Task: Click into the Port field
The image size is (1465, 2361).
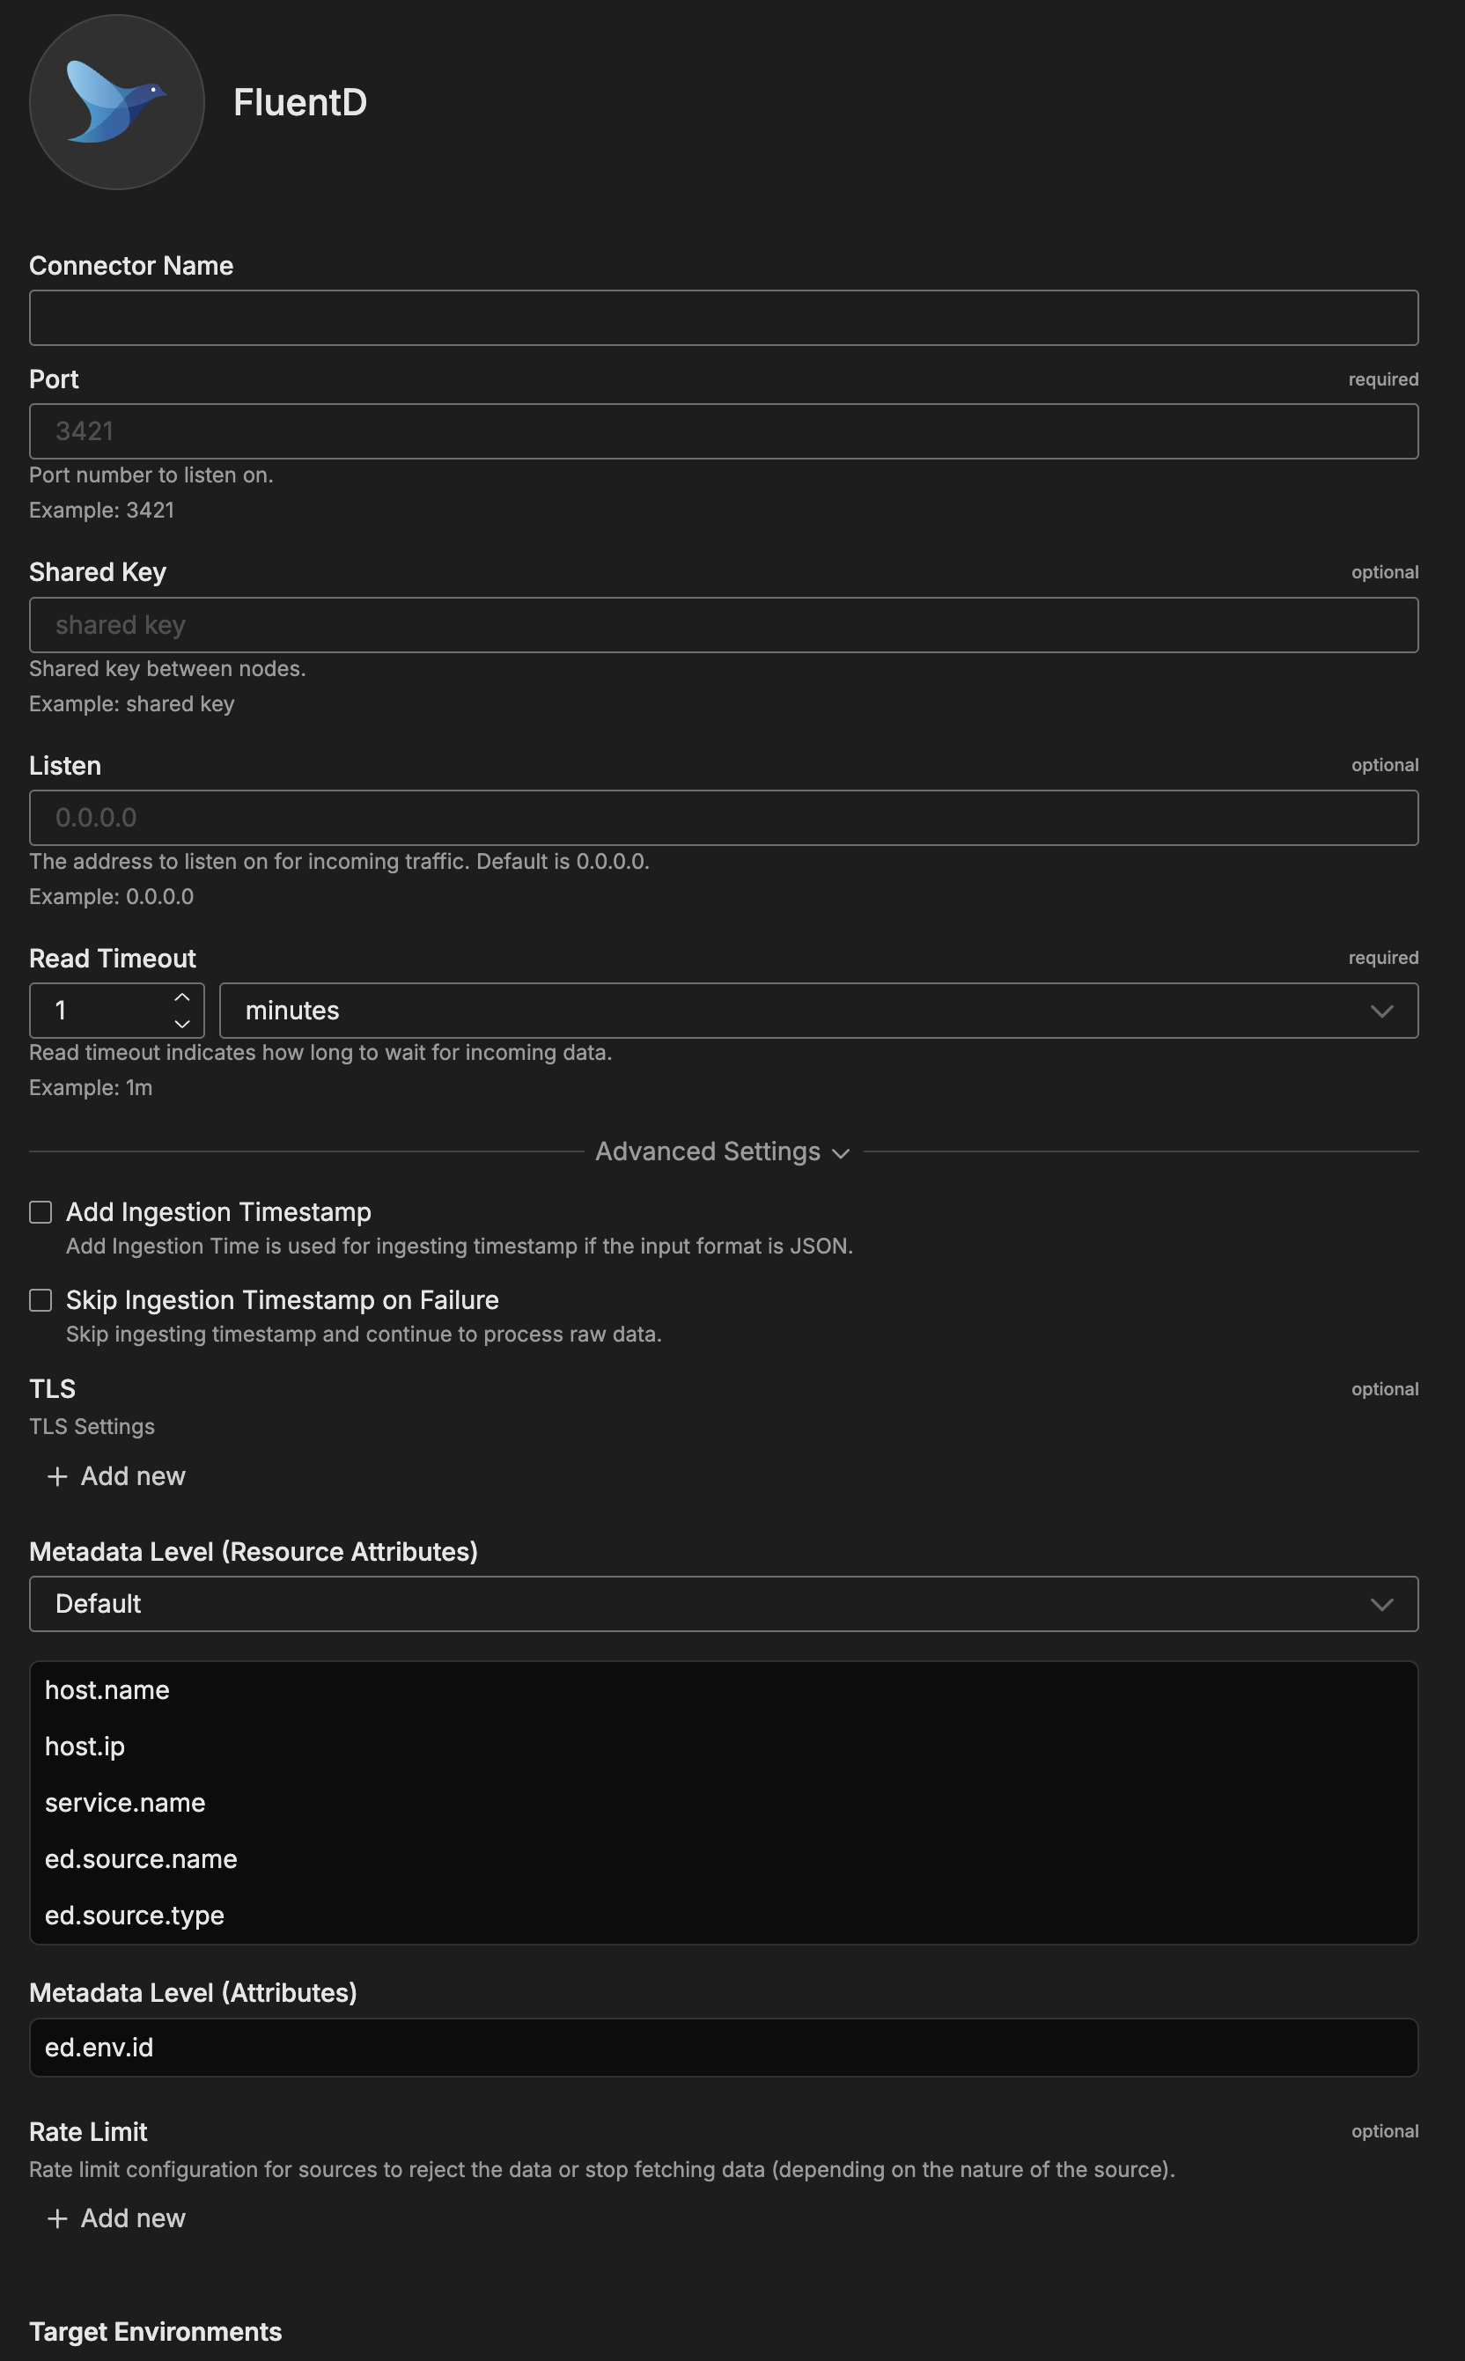Action: click(x=723, y=431)
